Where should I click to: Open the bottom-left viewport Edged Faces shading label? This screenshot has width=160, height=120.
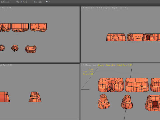click(4, 65)
